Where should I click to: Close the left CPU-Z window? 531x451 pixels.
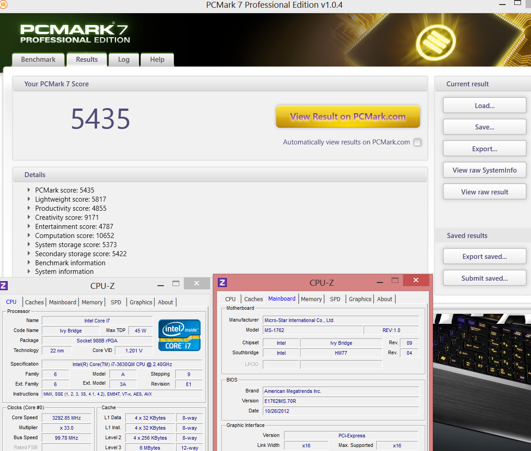point(197,283)
